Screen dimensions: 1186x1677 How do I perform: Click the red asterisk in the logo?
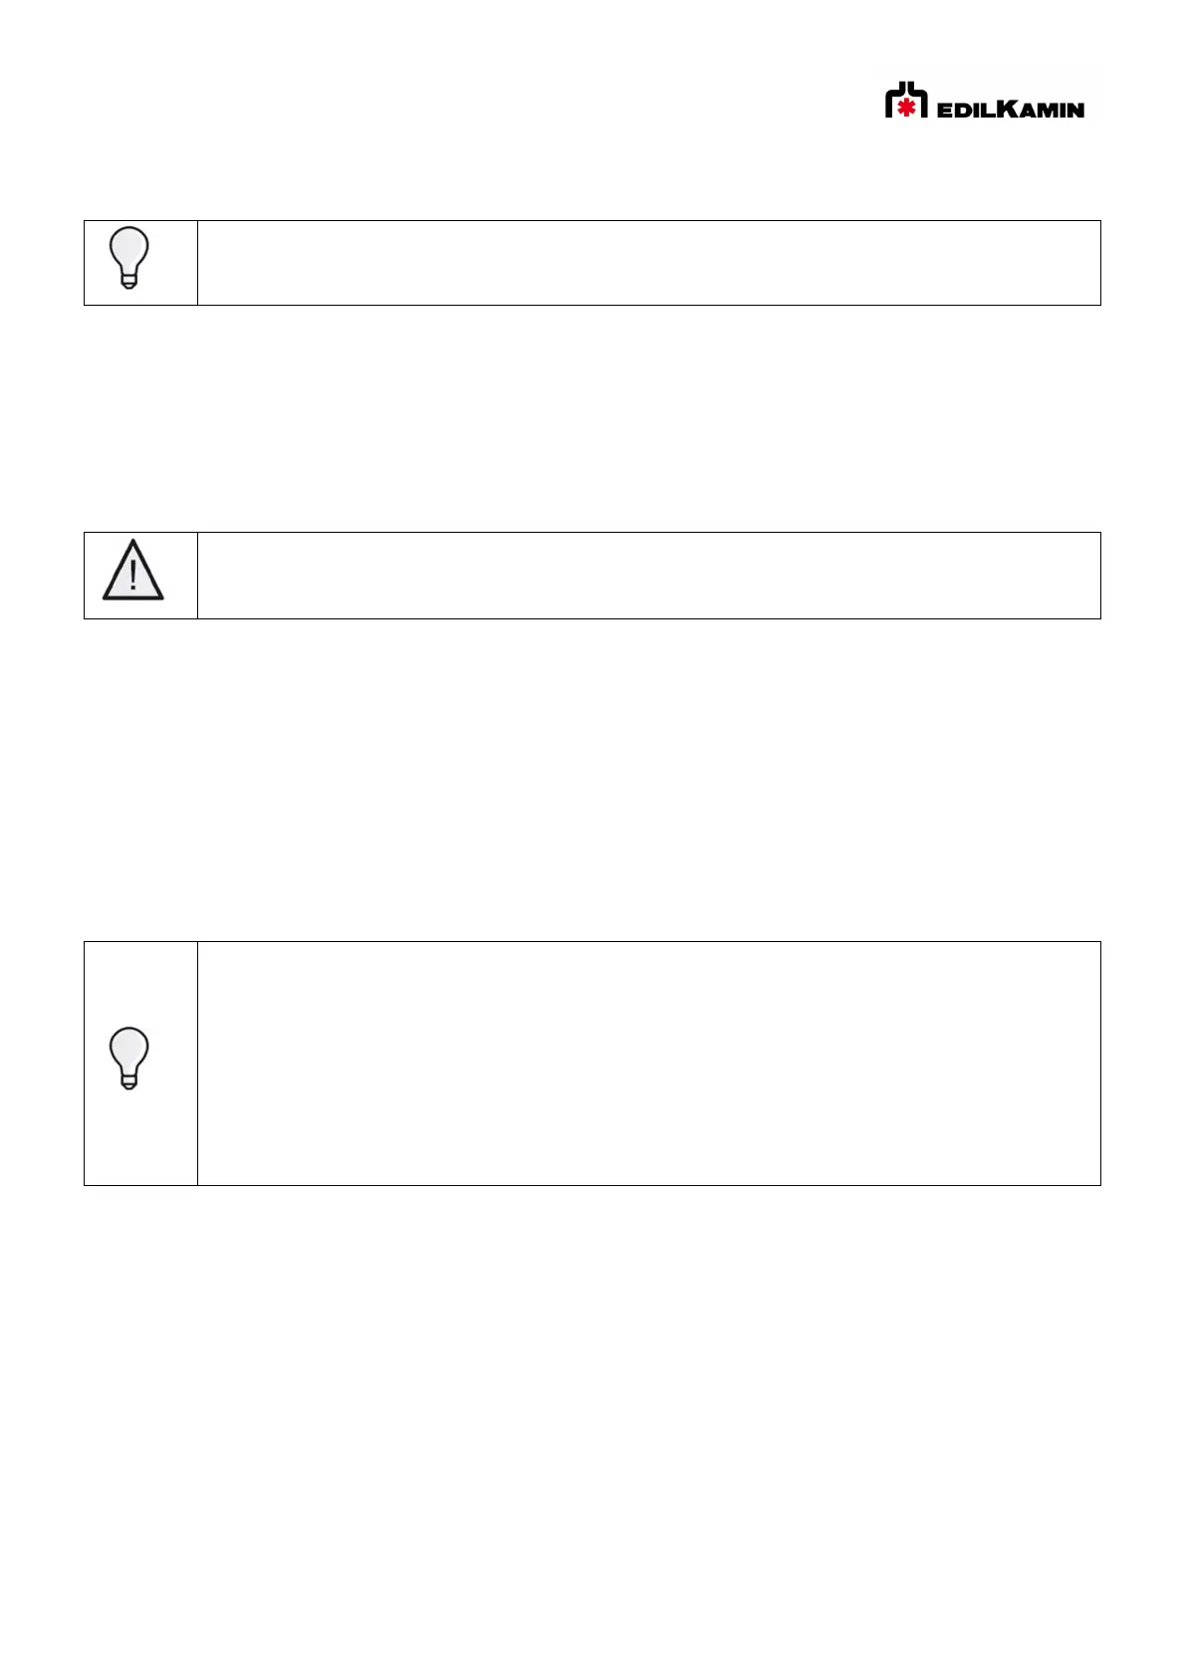click(x=907, y=107)
